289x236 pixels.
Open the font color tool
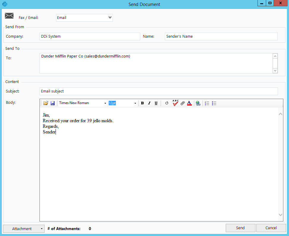coord(189,103)
